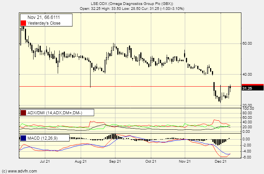
Task: Click the 80.00 ADX axis label
Action: coord(247,113)
